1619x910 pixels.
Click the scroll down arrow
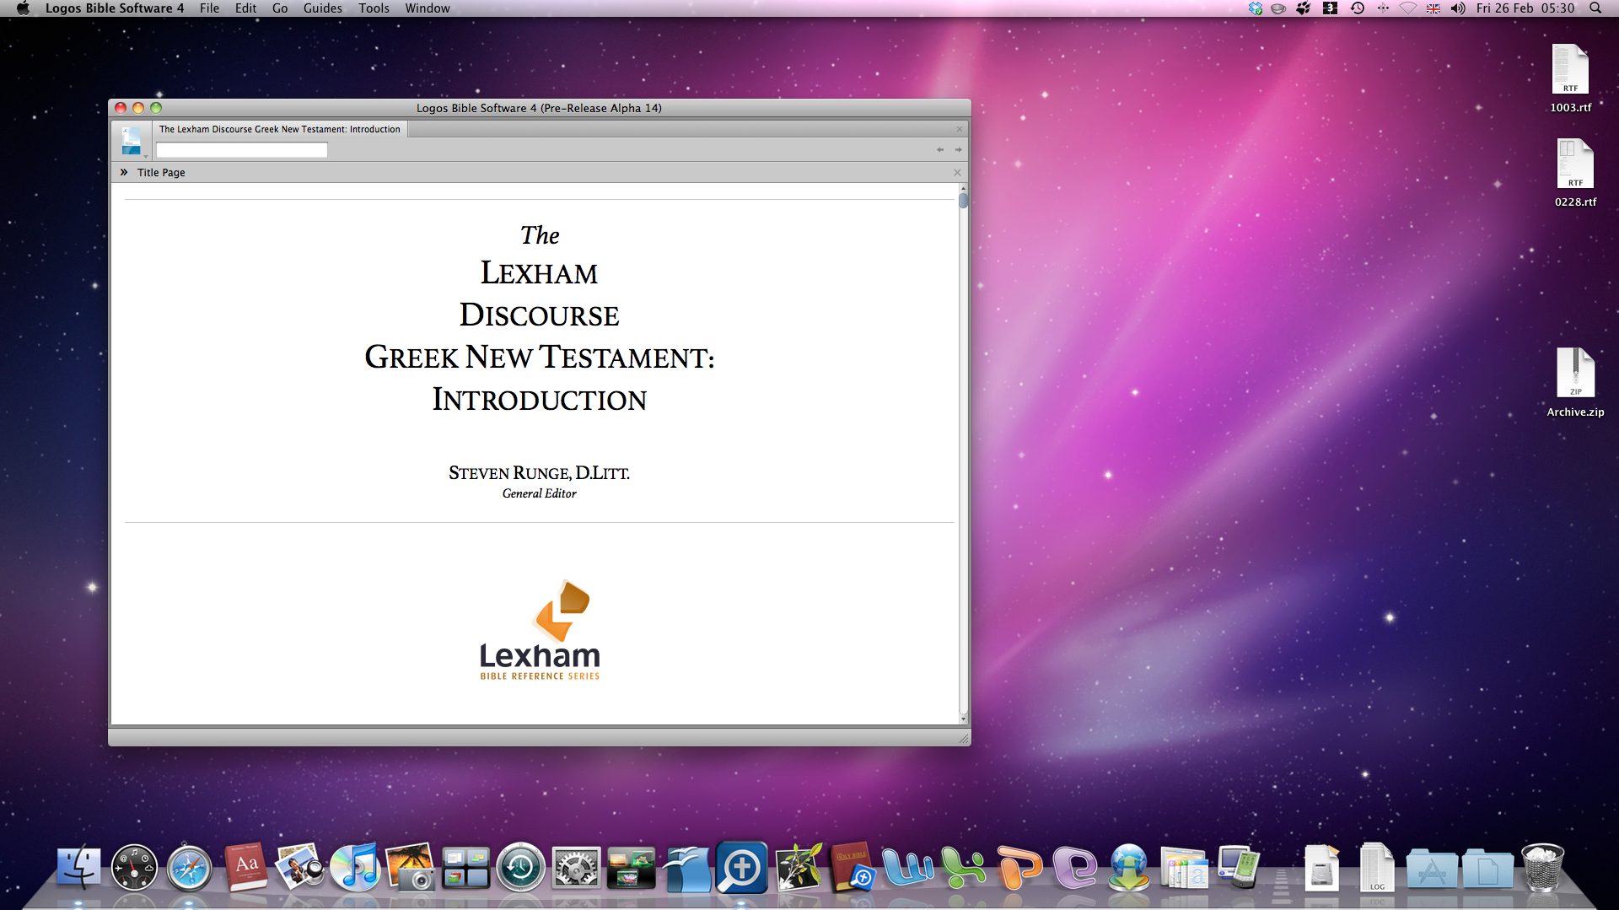[963, 719]
